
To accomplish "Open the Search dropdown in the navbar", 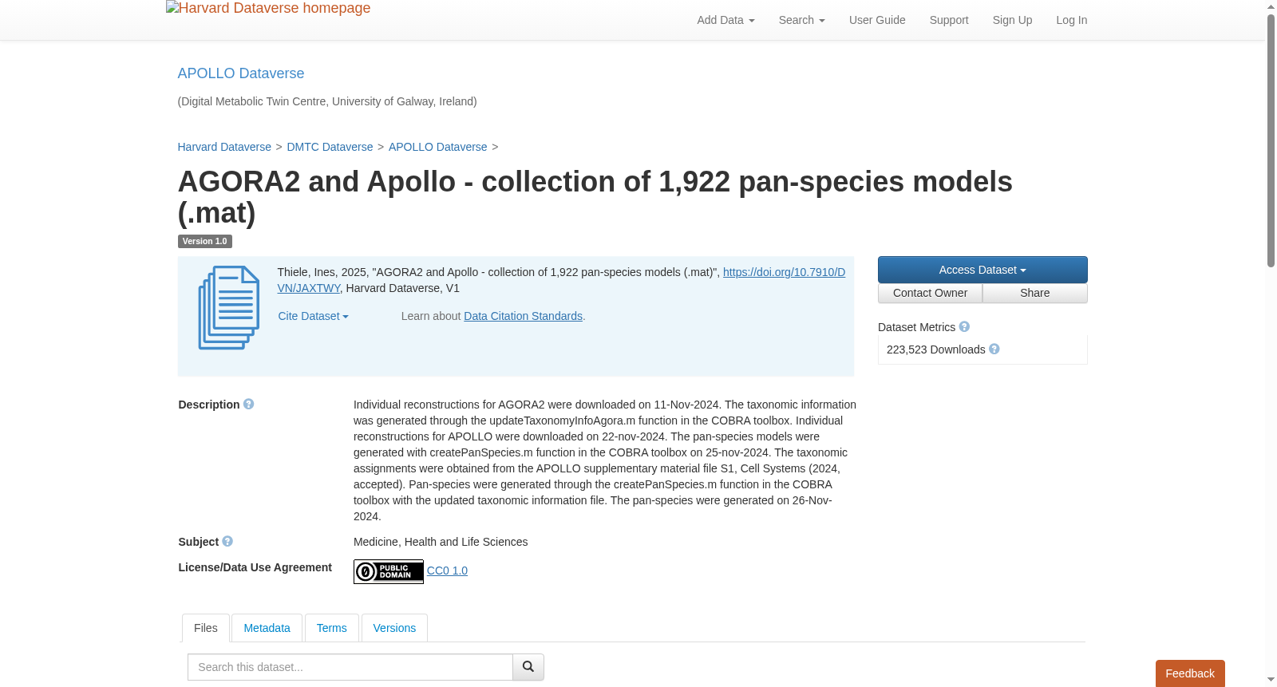I will [801, 20].
